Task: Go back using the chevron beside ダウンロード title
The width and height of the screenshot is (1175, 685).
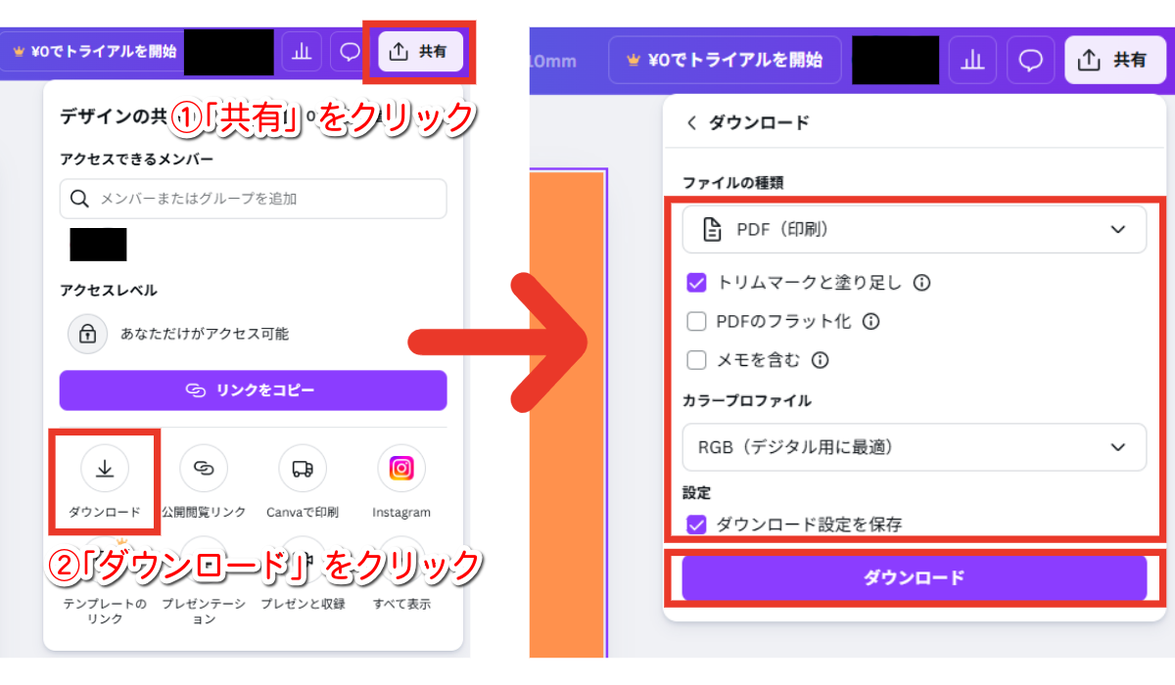Action: pos(691,123)
